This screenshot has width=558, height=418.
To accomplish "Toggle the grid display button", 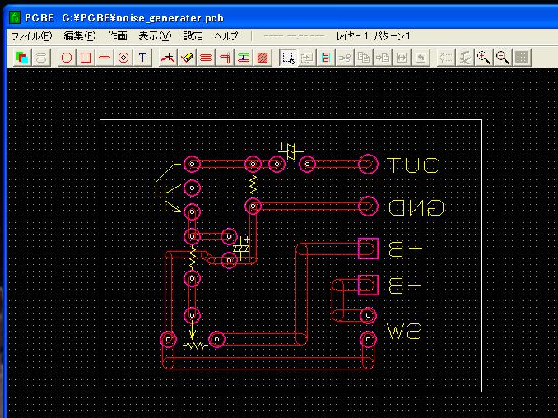I will click(521, 58).
